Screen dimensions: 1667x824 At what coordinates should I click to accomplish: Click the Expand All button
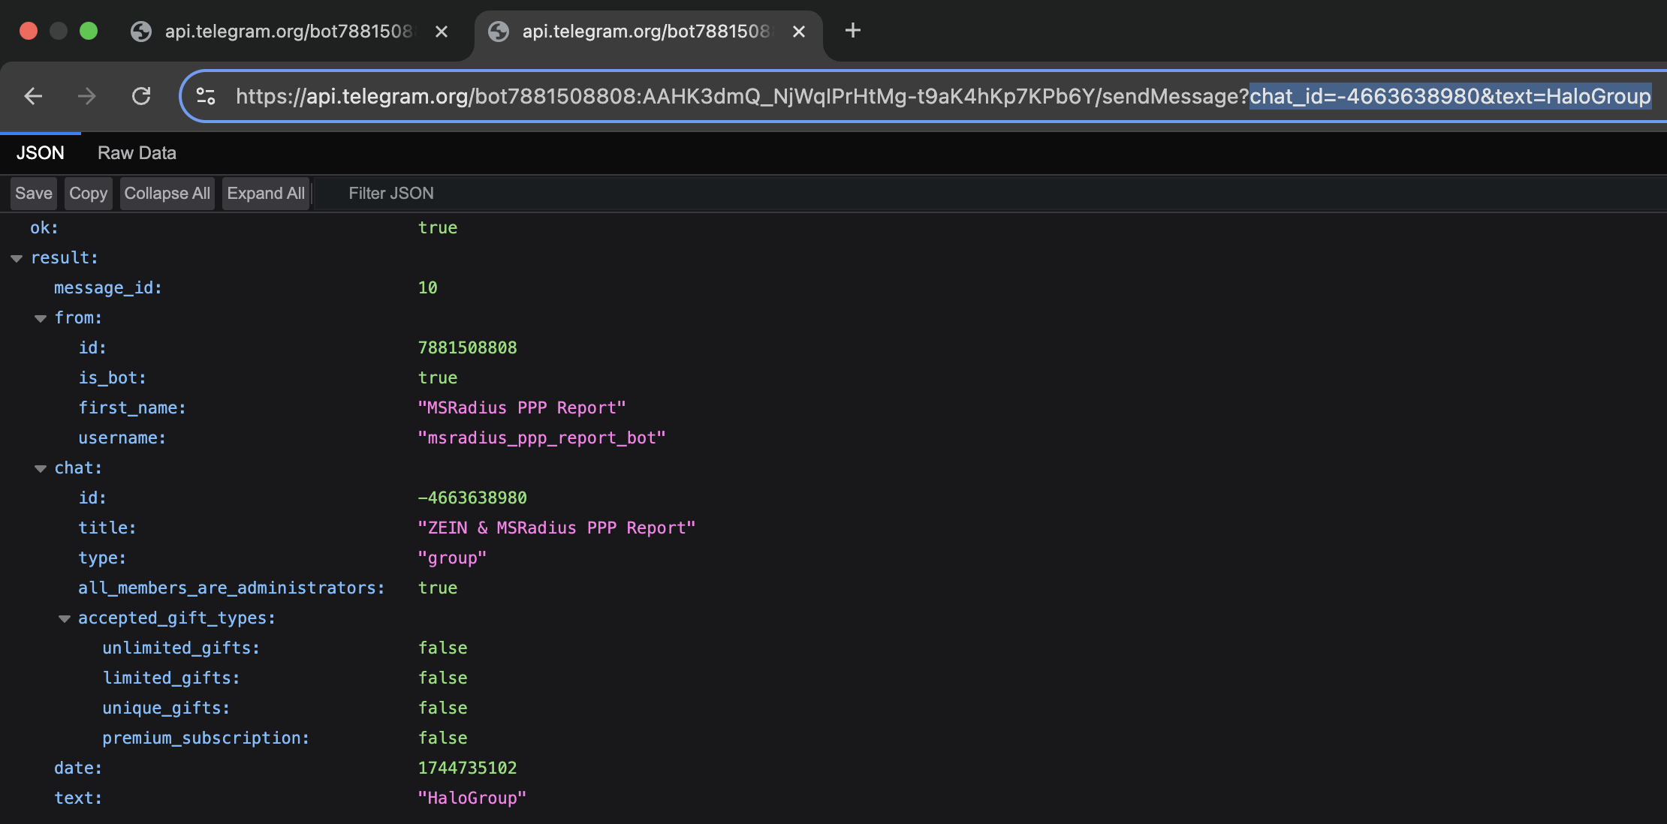(x=266, y=194)
